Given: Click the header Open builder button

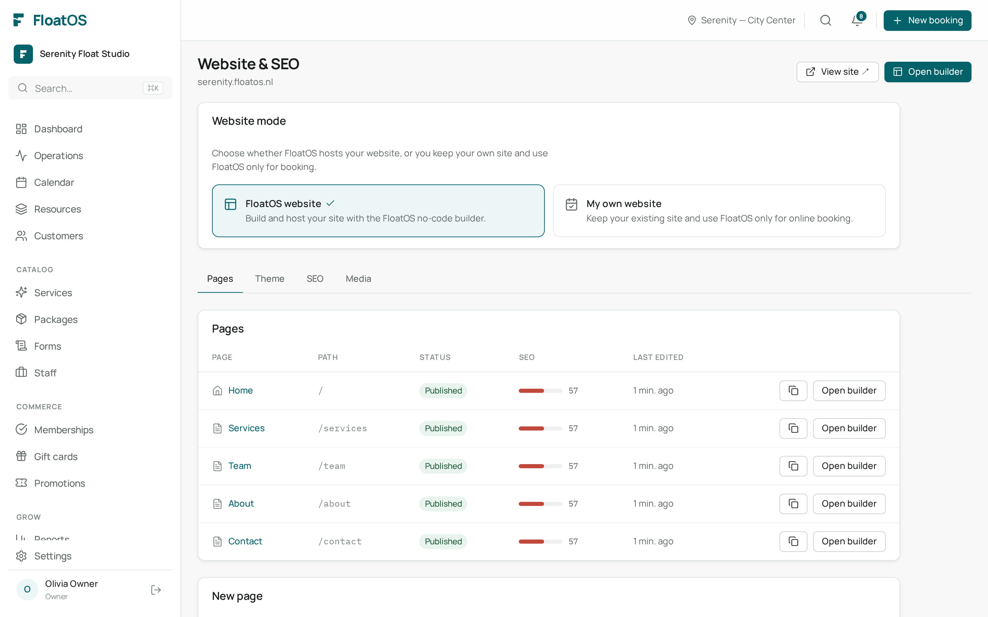Looking at the screenshot, I should [928, 72].
